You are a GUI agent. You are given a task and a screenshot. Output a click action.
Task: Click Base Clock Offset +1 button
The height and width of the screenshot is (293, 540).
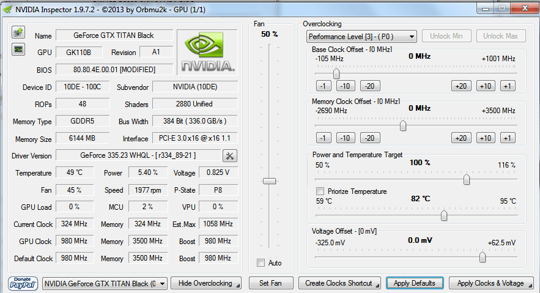point(508,86)
